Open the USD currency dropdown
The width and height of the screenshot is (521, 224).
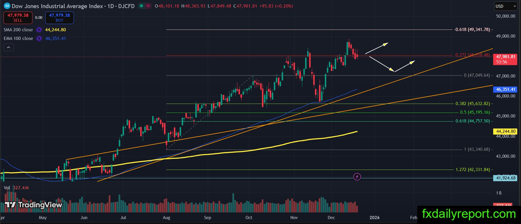(506, 6)
